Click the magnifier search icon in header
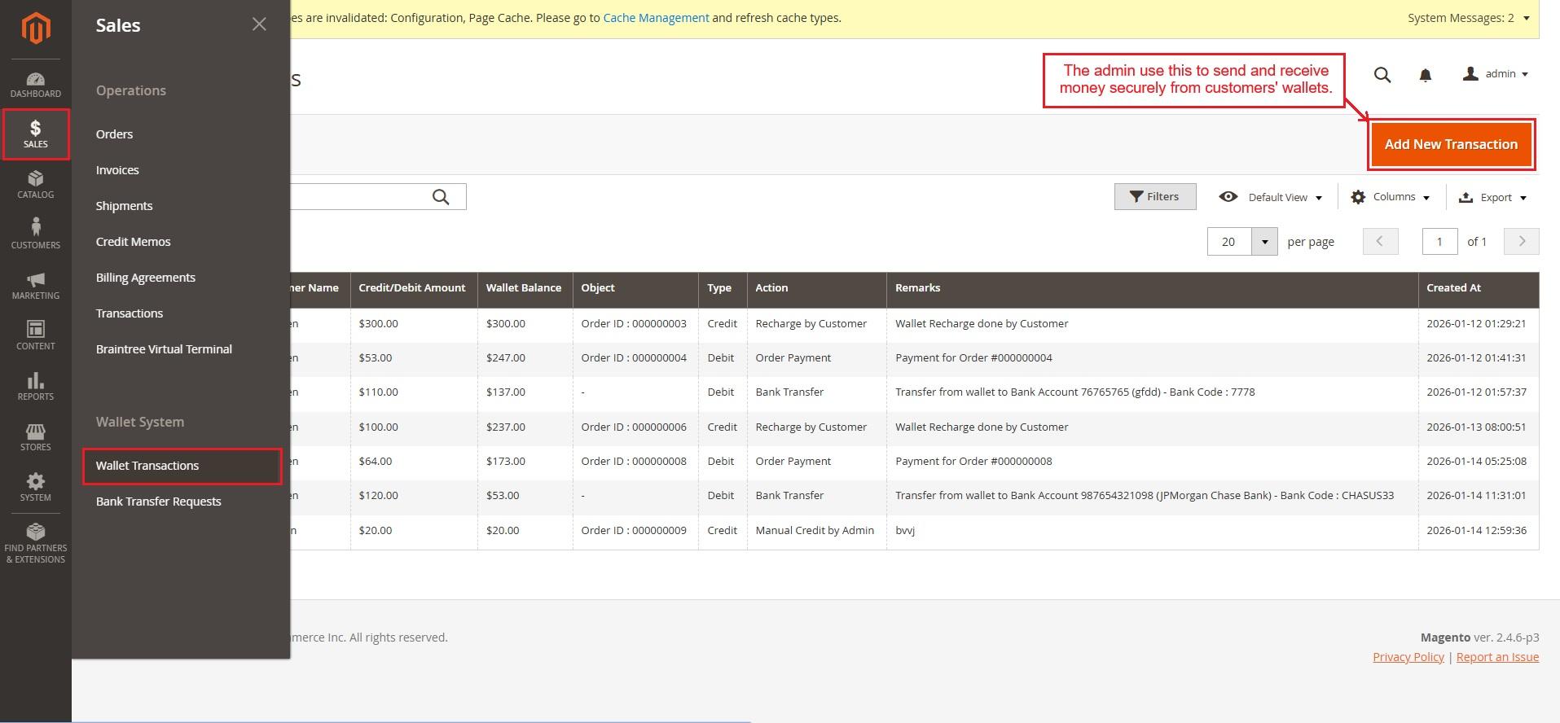 pyautogui.click(x=1382, y=75)
